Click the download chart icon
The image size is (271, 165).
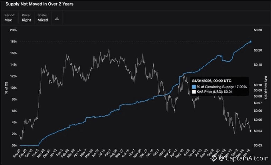tap(57, 18)
